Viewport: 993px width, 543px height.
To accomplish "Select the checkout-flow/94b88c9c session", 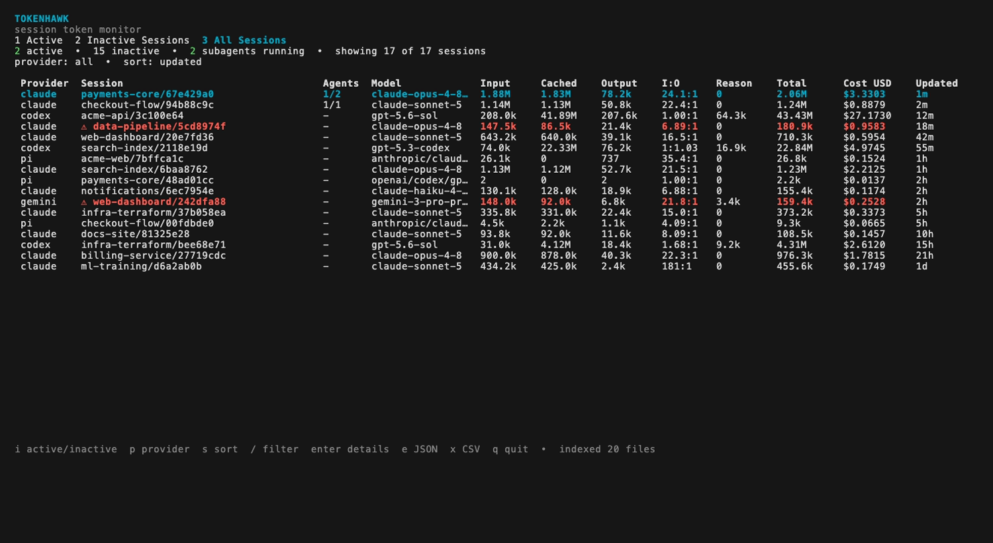I will 147,105.
